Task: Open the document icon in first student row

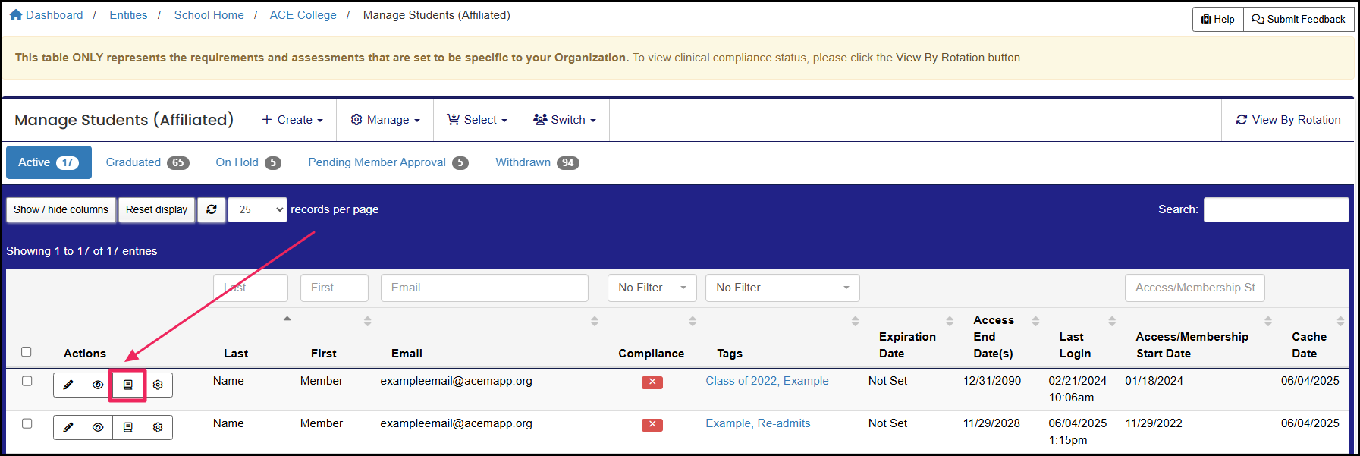Action: click(127, 385)
